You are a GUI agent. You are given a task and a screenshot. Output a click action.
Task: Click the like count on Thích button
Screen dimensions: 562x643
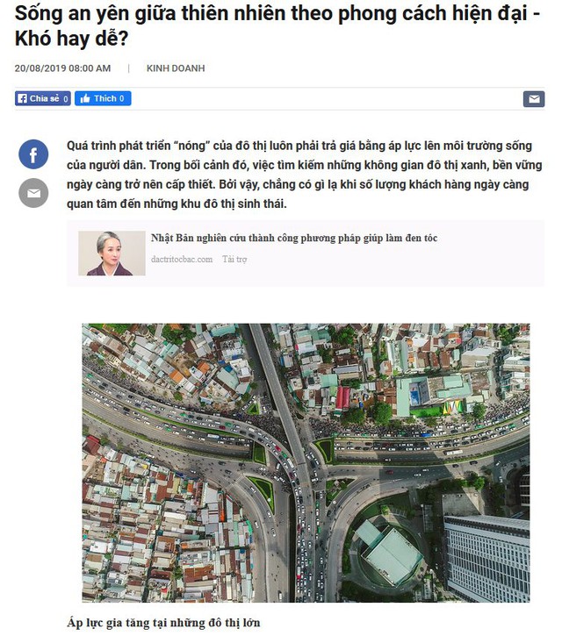point(121,98)
